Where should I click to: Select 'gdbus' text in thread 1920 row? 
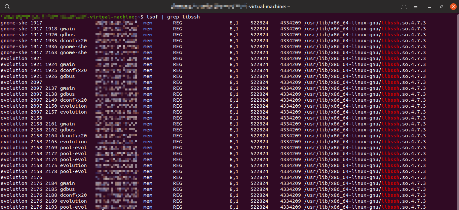(x=67, y=35)
